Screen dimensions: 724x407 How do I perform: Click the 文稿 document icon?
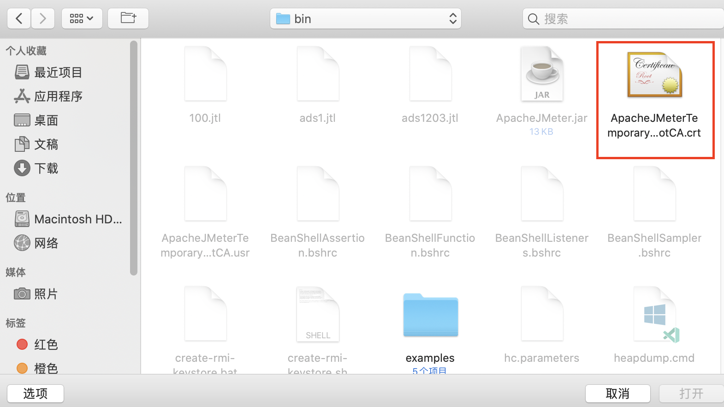click(x=22, y=144)
